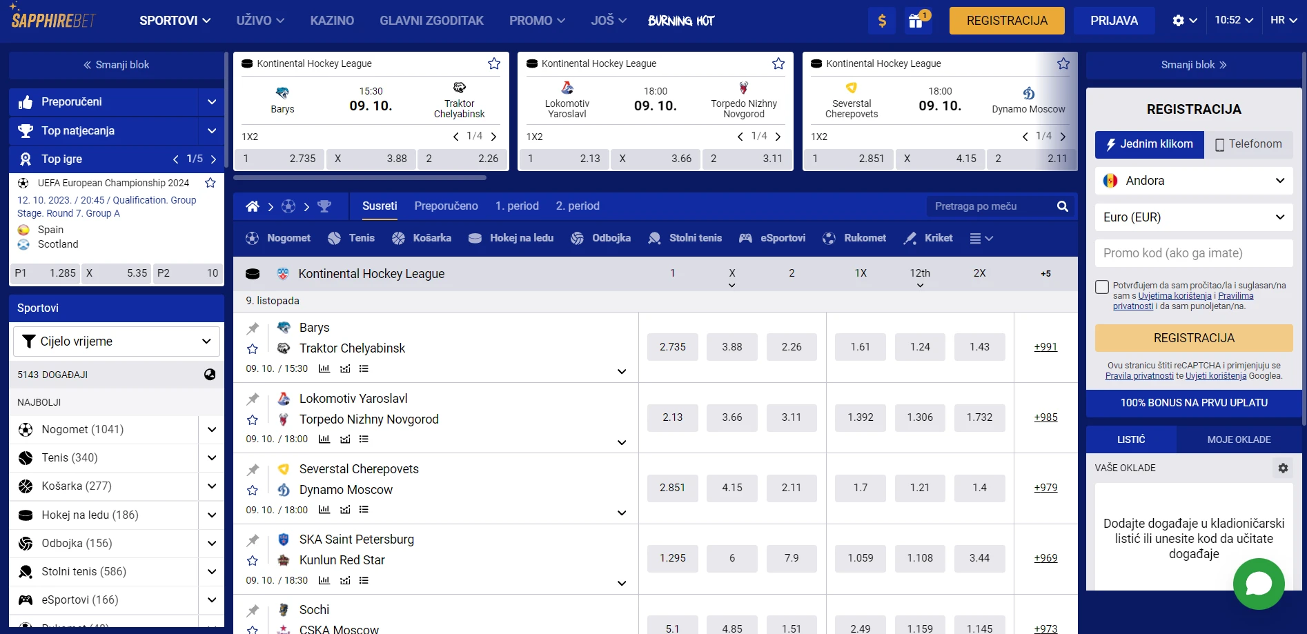
Task: Open the Euro (EUR) currency dropdown
Action: point(1194,217)
